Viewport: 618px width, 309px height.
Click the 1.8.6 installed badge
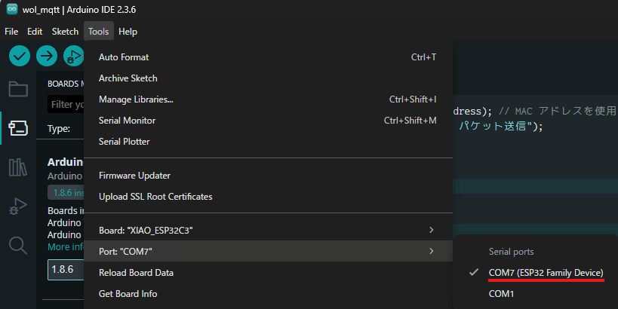[66, 192]
